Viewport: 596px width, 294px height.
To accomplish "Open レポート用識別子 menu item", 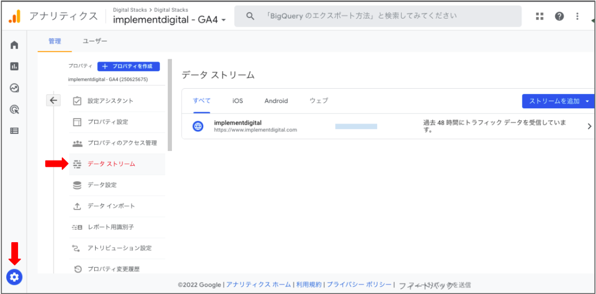I will [x=117, y=227].
